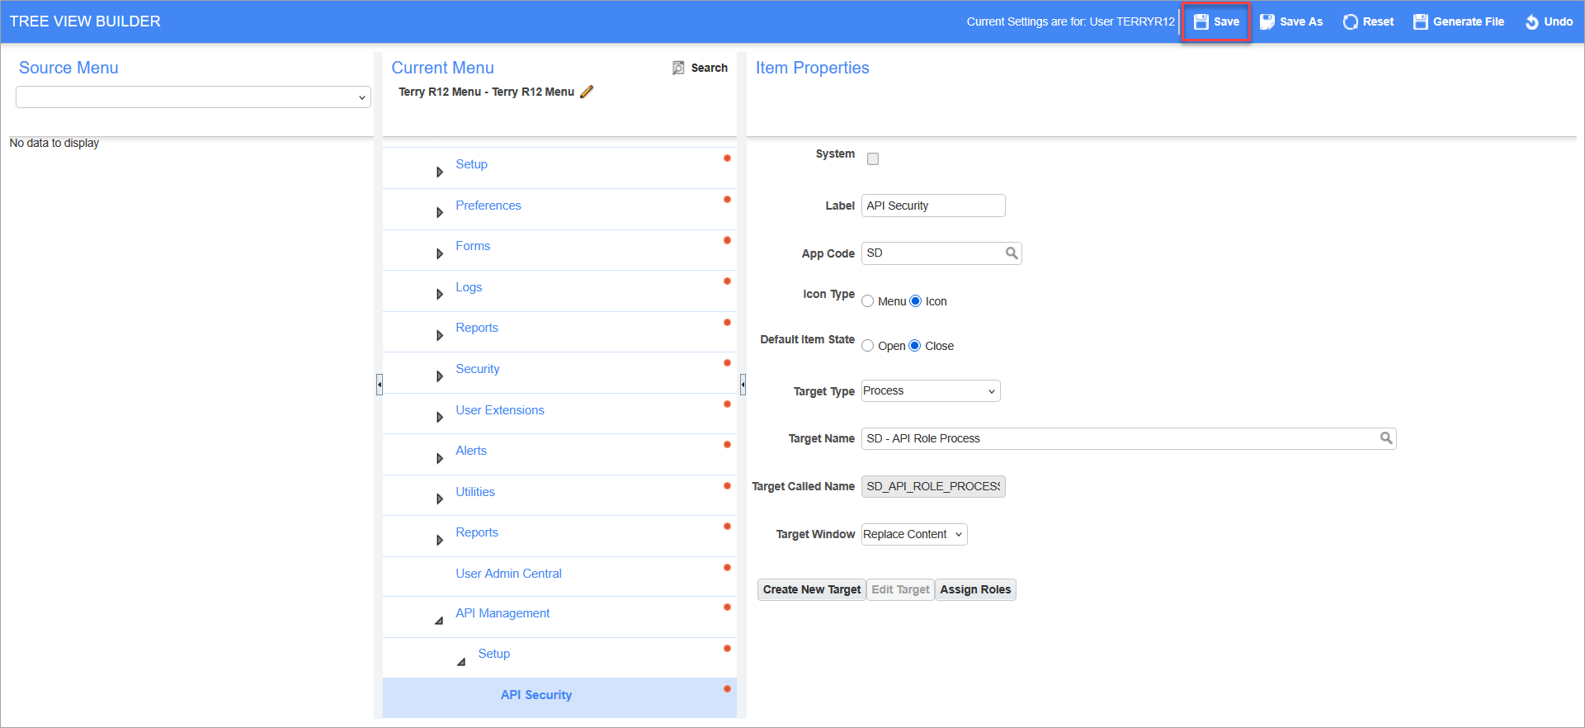Screen dimensions: 1585x728
Task: Click into the Label field
Action: 933,206
